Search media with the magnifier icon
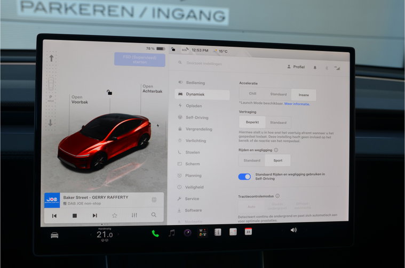Viewport: 405px width, 268px height. point(154,215)
